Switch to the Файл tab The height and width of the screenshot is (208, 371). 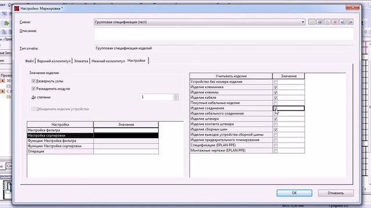[x=30, y=61]
